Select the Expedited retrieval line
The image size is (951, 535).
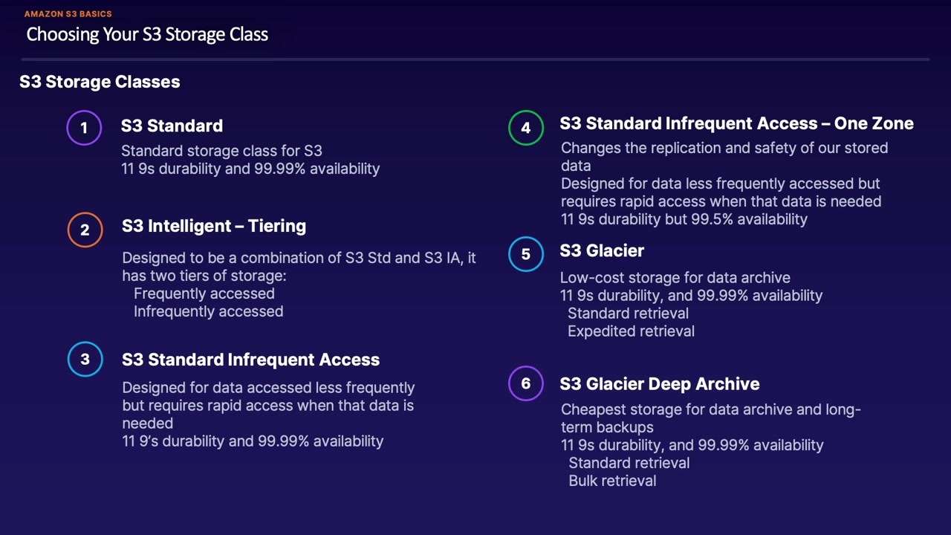tap(631, 331)
